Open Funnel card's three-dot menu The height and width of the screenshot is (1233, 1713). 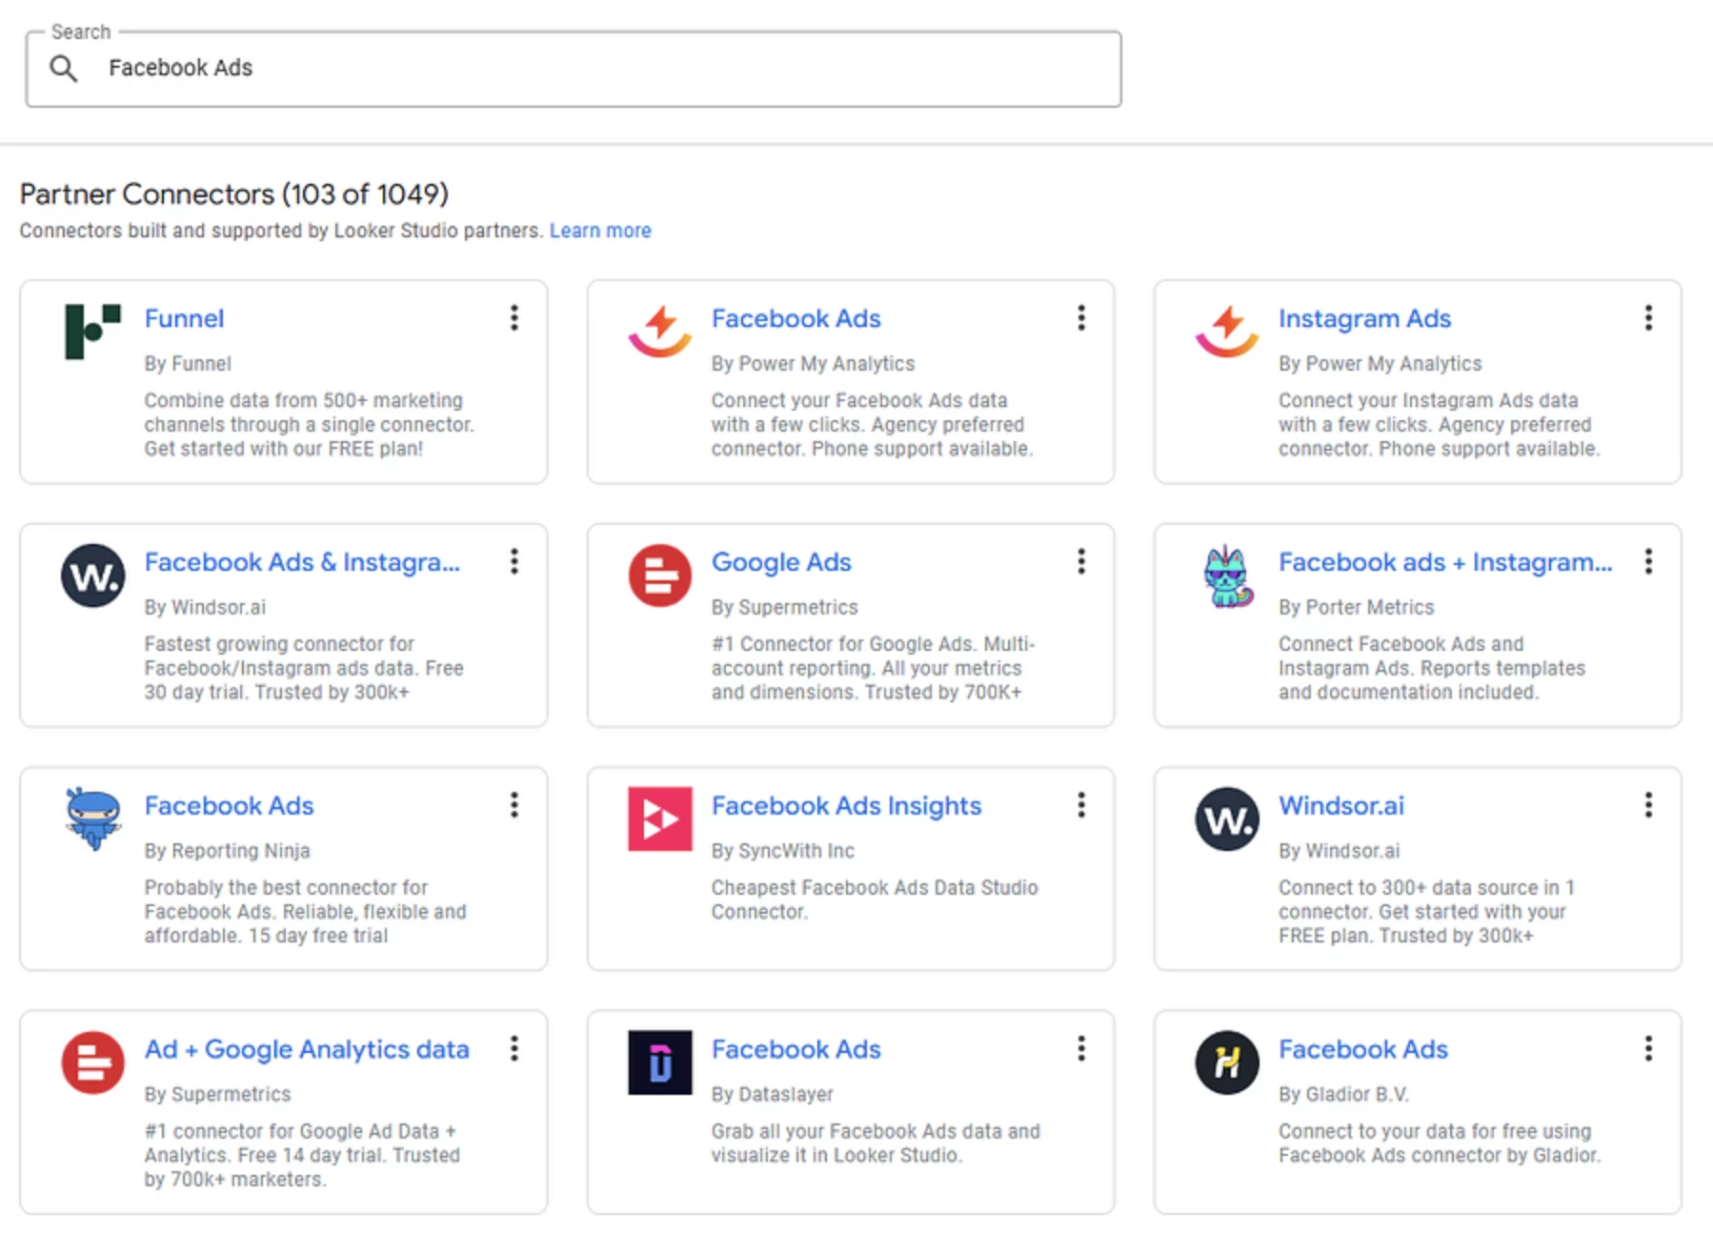[x=514, y=318]
